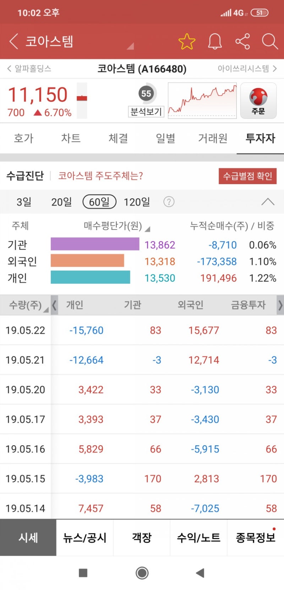The image size is (284, 590).
Task: Open stock name dropdown triangle in header
Action: 130,46
